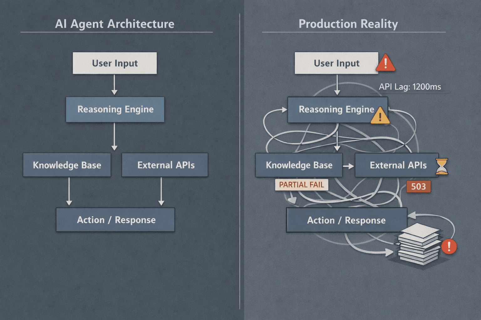This screenshot has width=481, height=320.
Task: Switch to the Production Reality panel
Action: (348, 24)
